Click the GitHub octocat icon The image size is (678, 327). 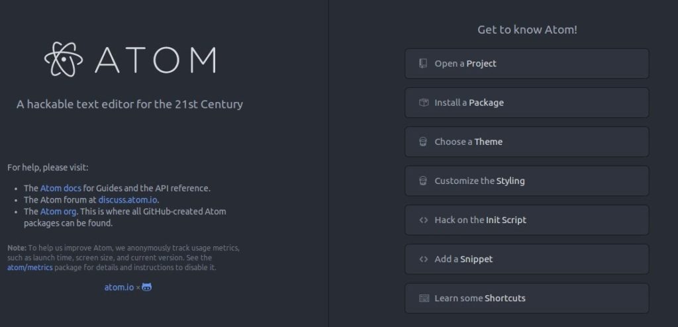point(147,287)
